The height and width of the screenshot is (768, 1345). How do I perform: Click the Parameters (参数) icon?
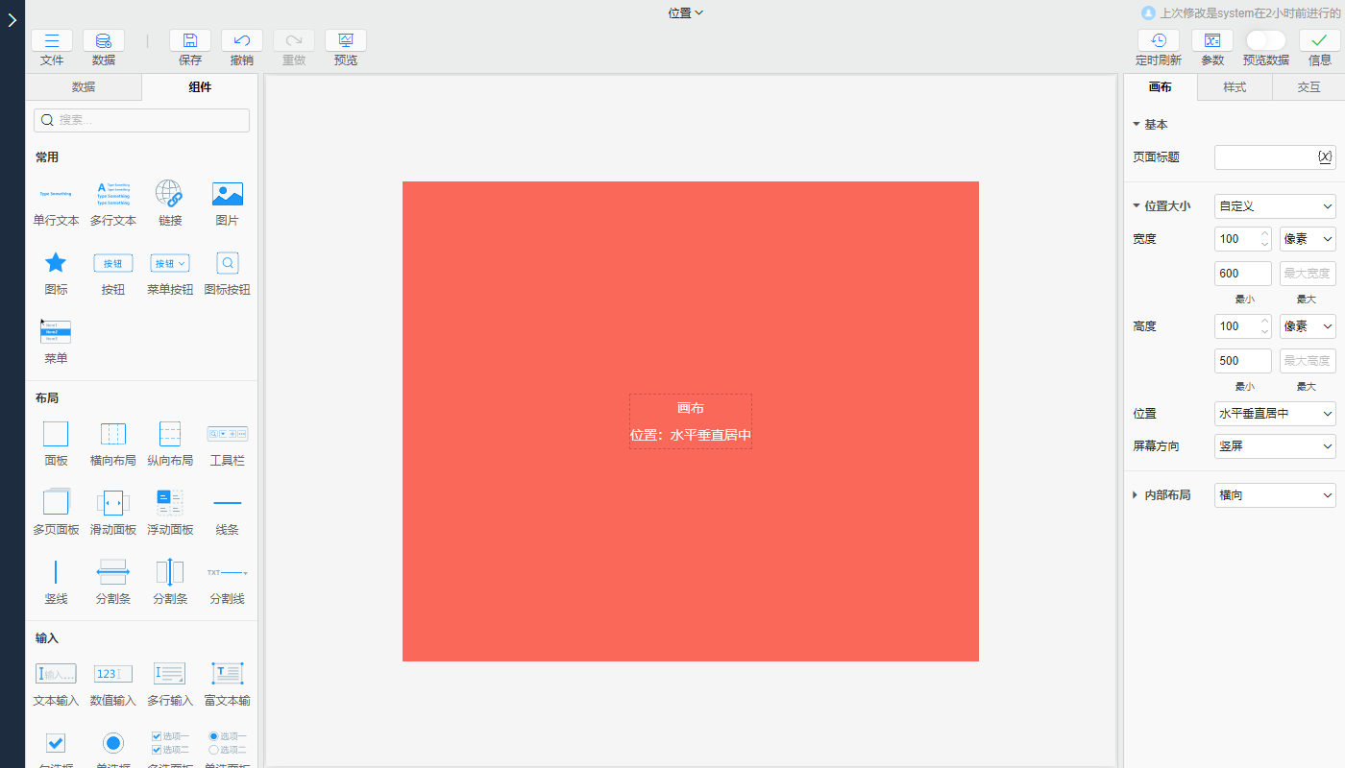pyautogui.click(x=1212, y=40)
